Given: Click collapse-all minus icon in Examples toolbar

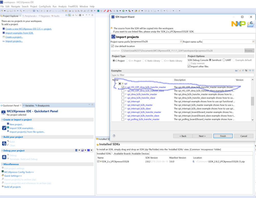Looking at the screenshot, I should [253, 70].
